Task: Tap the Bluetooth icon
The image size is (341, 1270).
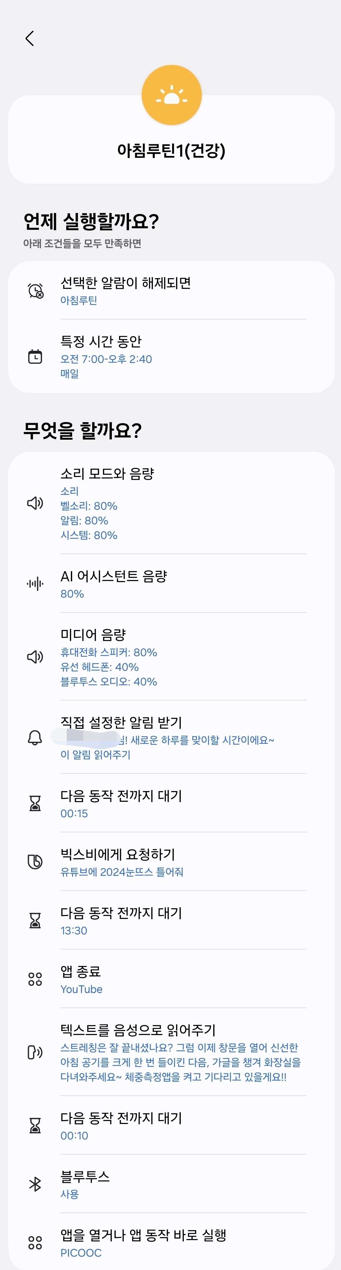Action: coord(35,1184)
